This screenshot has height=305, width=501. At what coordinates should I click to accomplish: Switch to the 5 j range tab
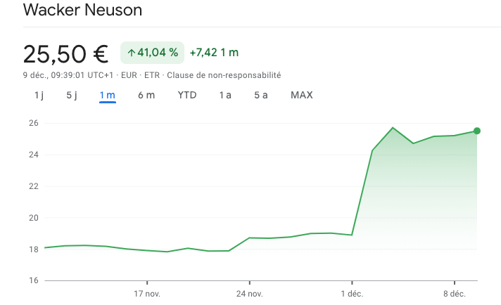pos(72,95)
